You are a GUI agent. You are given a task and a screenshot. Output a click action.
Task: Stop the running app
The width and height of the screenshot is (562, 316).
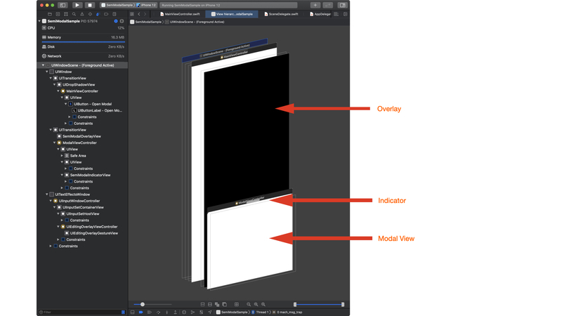click(x=90, y=5)
